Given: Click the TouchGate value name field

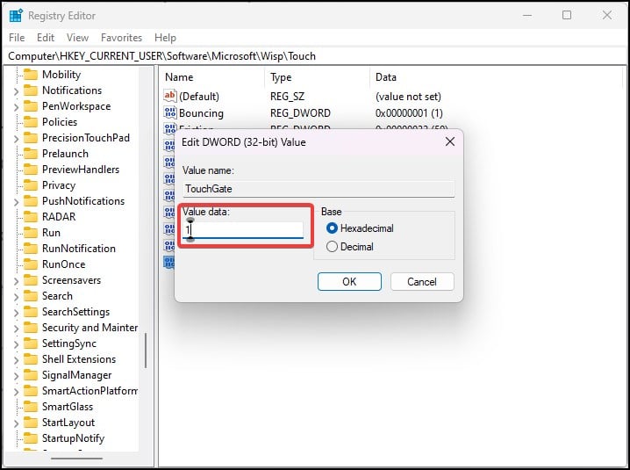Looking at the screenshot, I should click(x=319, y=189).
